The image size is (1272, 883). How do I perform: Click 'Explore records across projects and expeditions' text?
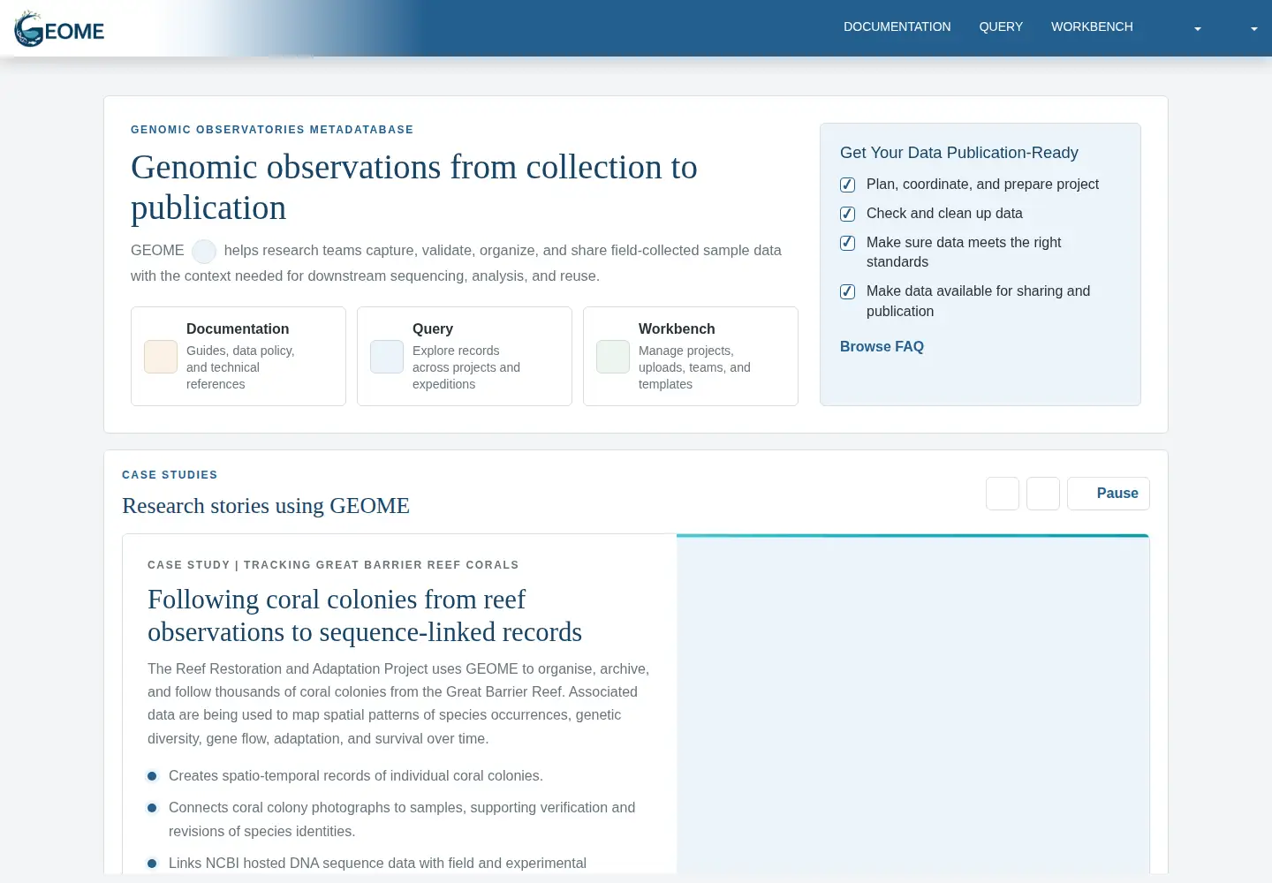click(x=466, y=367)
